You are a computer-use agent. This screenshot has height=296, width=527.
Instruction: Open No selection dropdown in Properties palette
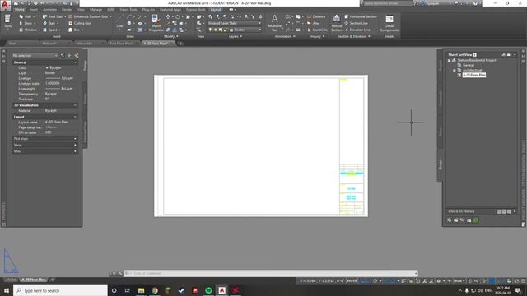pos(35,55)
